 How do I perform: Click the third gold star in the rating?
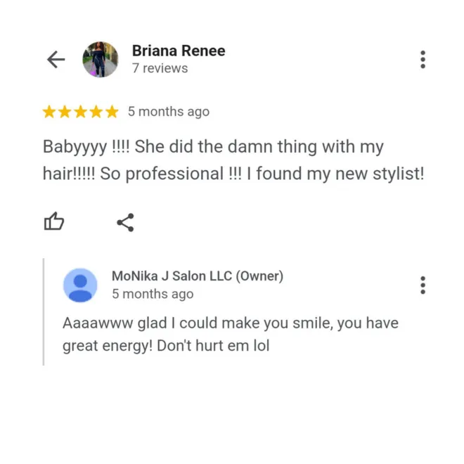(x=80, y=112)
